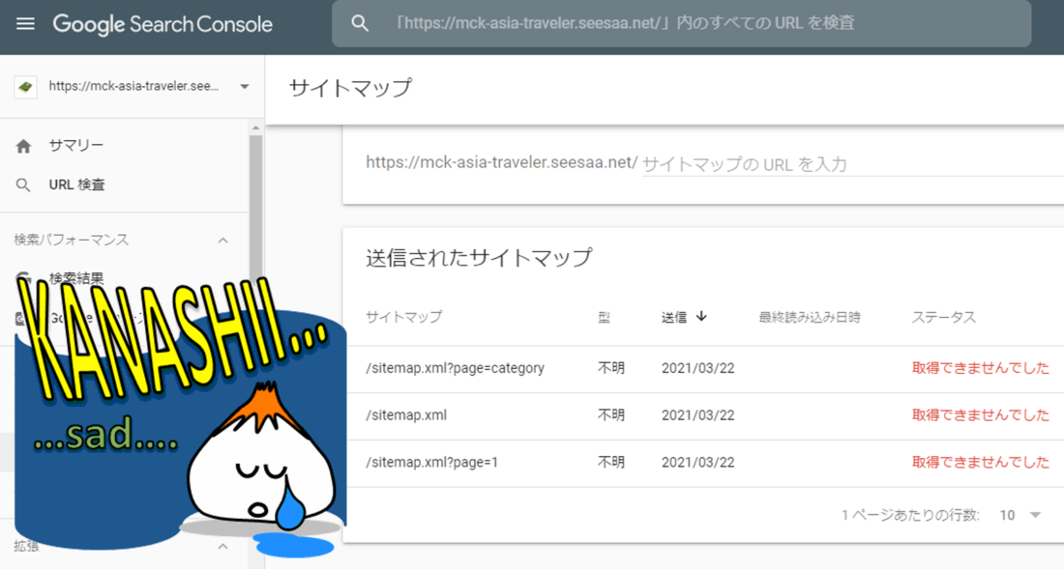The image size is (1064, 569).
Task: Click the 送信されたサイトマップ heading
Action: (x=479, y=257)
